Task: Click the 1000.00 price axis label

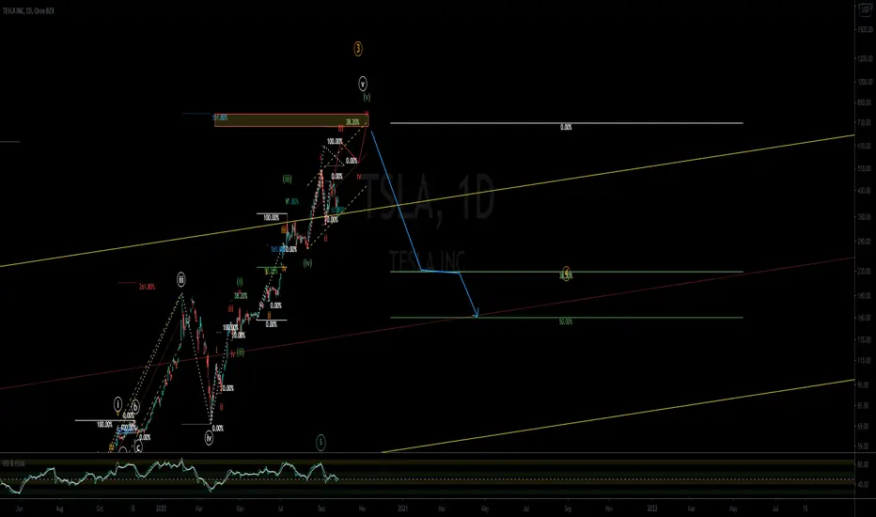Action: 865,82
